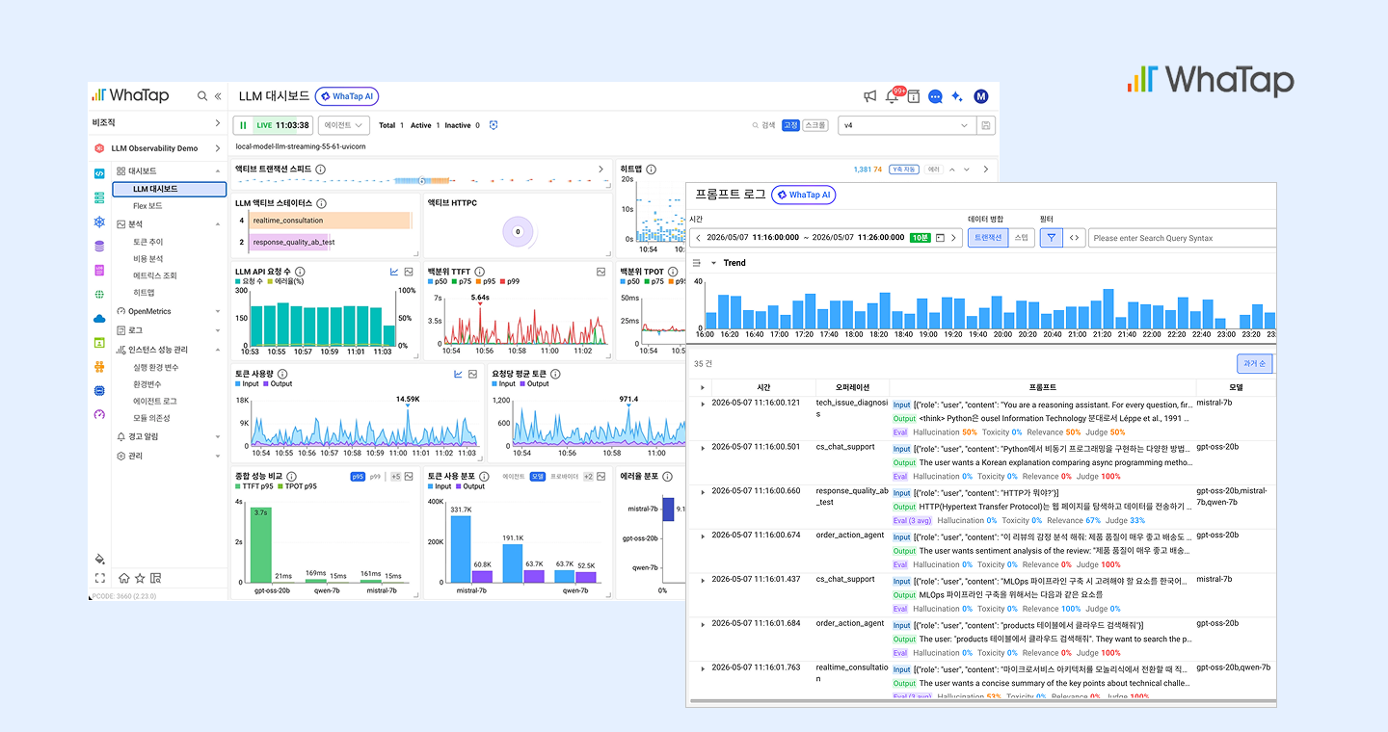Toggle Y축 자동 on the heatmap
The width and height of the screenshot is (1388, 732).
[x=903, y=170]
